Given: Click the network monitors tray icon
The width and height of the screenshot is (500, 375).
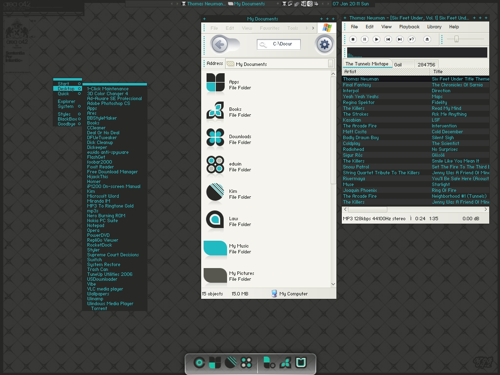Looking at the screenshot, I should pos(290,4).
